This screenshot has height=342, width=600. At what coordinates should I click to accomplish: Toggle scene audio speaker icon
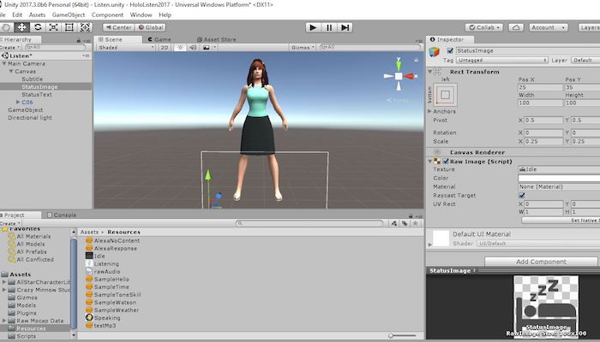point(193,47)
